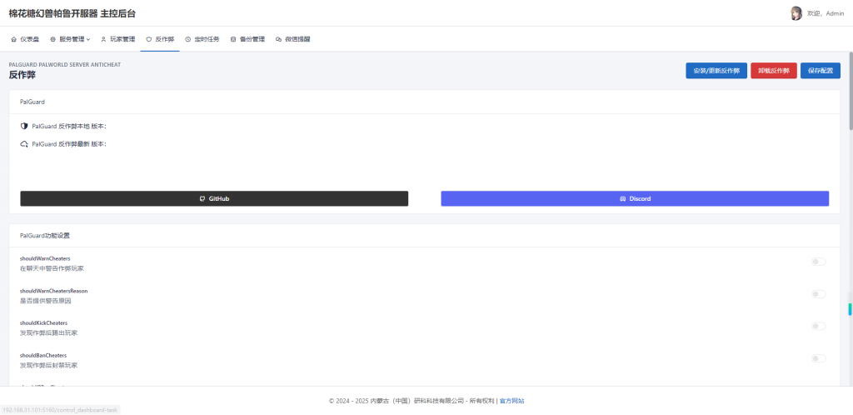Select the 反作弊 tab

point(160,39)
